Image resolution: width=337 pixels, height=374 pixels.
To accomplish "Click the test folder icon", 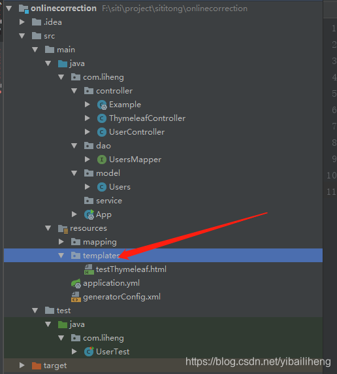I will coord(50,311).
